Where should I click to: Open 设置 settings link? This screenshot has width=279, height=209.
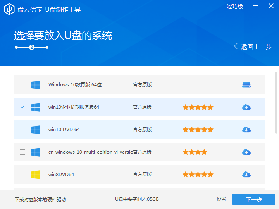pos(221,199)
